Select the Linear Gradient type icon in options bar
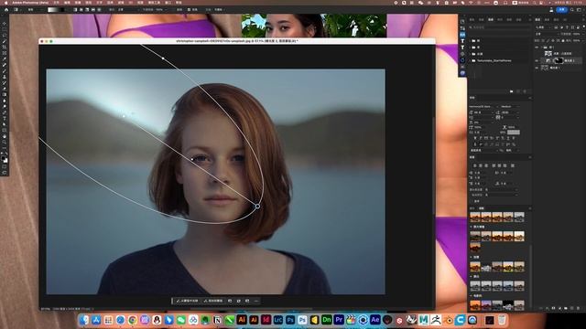586x329 pixels. [x=75, y=9]
